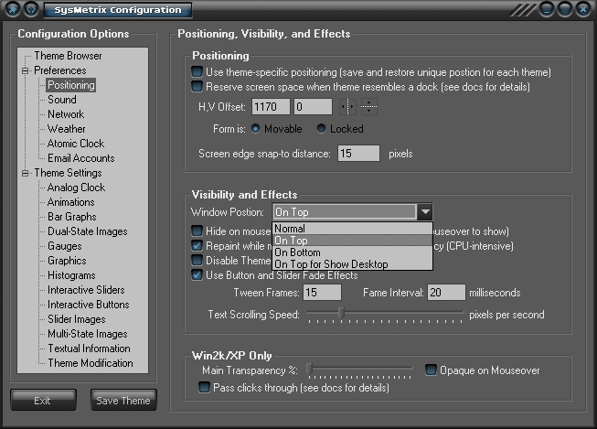Select the Movable radio button
597x429 pixels.
point(255,129)
